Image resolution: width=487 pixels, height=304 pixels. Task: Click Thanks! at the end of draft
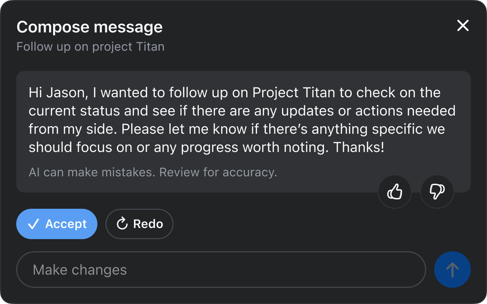click(358, 147)
